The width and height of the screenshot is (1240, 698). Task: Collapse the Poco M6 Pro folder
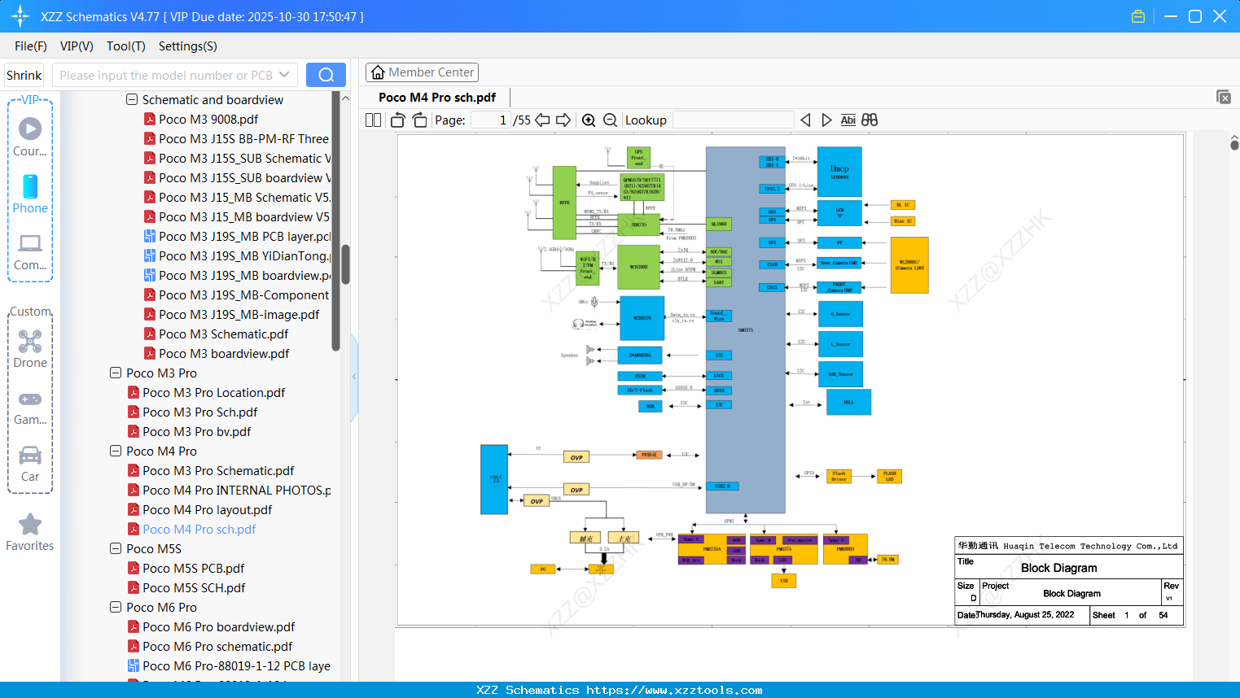pyautogui.click(x=116, y=608)
